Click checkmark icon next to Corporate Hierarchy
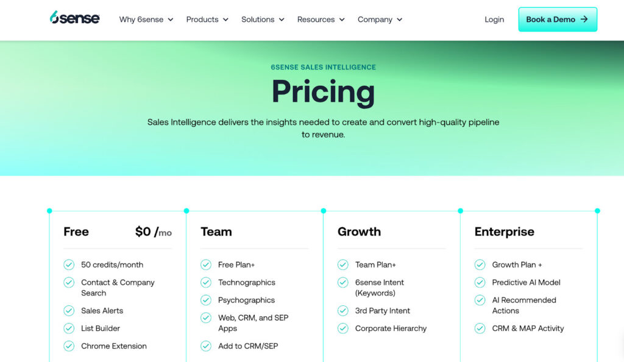 343,328
